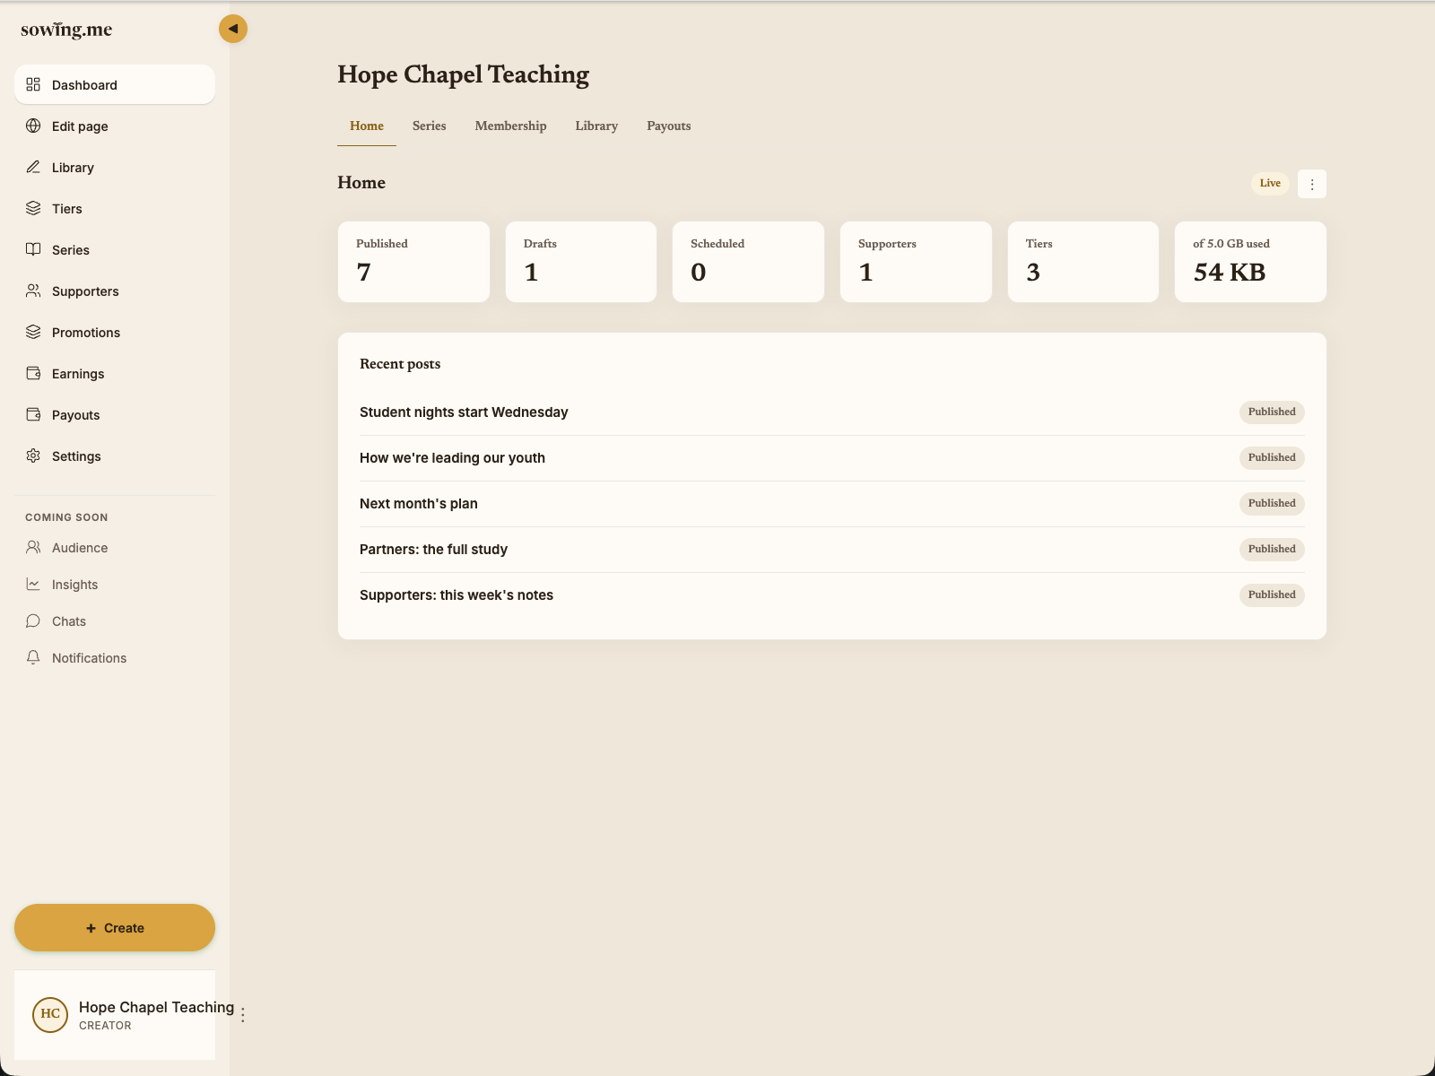Click the Dashboard grid icon
The height and width of the screenshot is (1076, 1435).
pyautogui.click(x=33, y=84)
